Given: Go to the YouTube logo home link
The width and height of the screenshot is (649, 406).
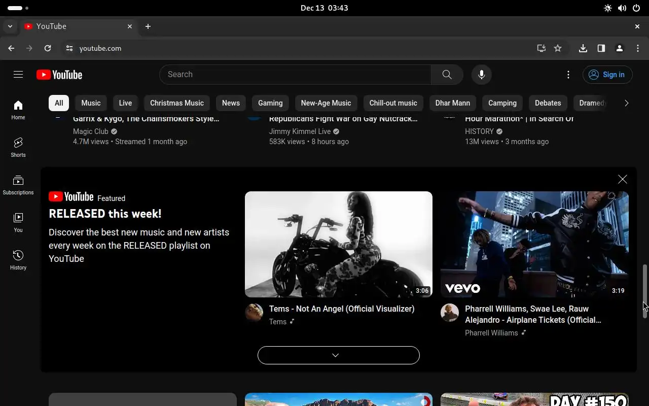Looking at the screenshot, I should tap(59, 75).
